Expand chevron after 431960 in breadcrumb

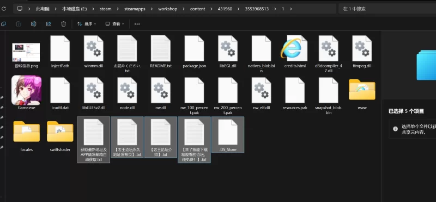pyautogui.click(x=239, y=9)
